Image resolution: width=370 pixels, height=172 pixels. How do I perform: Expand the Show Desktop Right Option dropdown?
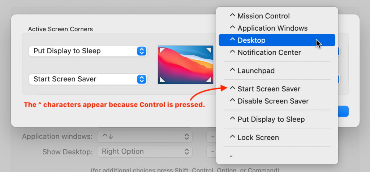click(x=145, y=151)
